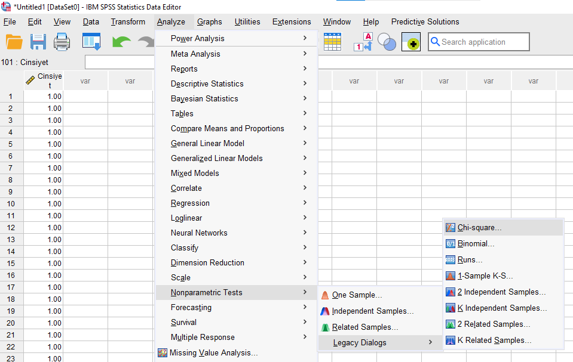The height and width of the screenshot is (362, 573).
Task: Open the K Related Samples dialog
Action: coord(494,341)
